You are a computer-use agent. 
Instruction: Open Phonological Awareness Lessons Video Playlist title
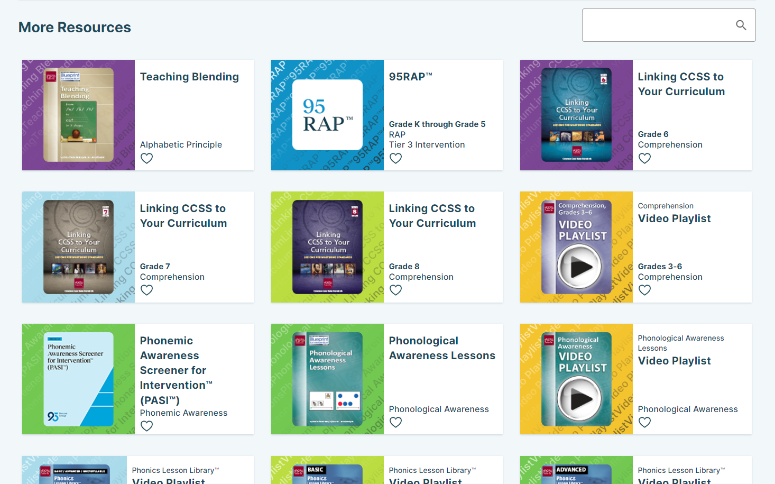(x=674, y=361)
